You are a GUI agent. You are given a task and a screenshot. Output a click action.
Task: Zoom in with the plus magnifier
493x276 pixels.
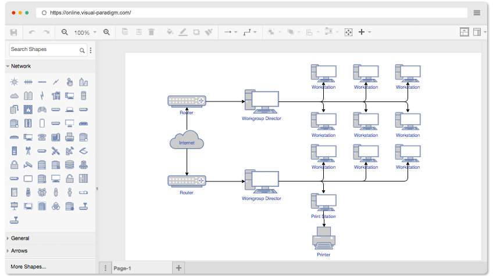(106, 32)
